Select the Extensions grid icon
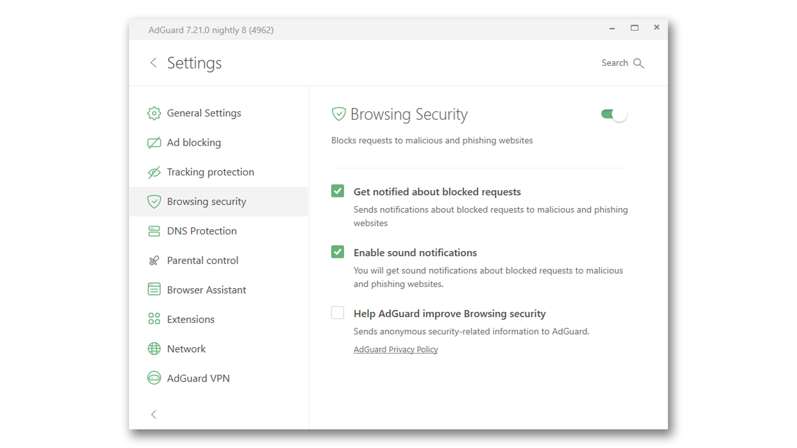The height and width of the screenshot is (448, 797). point(154,319)
